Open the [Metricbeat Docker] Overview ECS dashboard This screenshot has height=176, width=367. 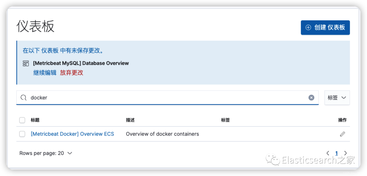(72, 134)
